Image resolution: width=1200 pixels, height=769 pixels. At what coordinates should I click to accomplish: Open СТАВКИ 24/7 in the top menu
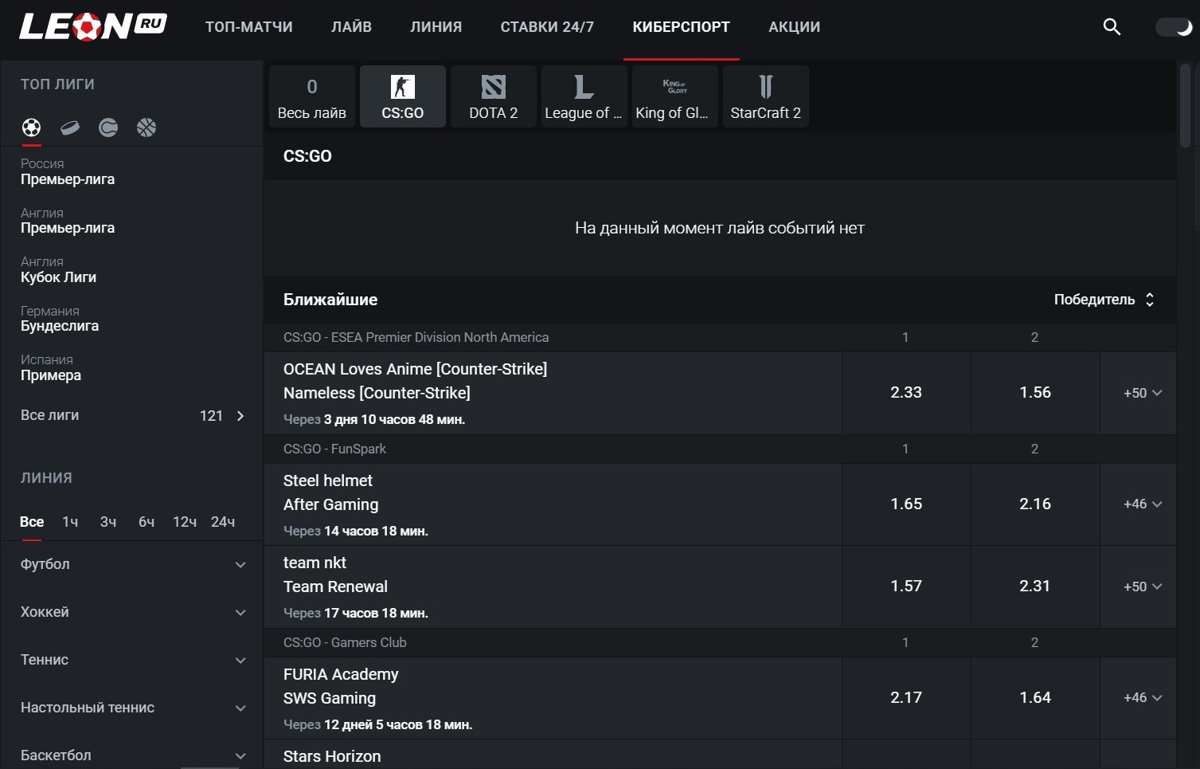pyautogui.click(x=547, y=27)
